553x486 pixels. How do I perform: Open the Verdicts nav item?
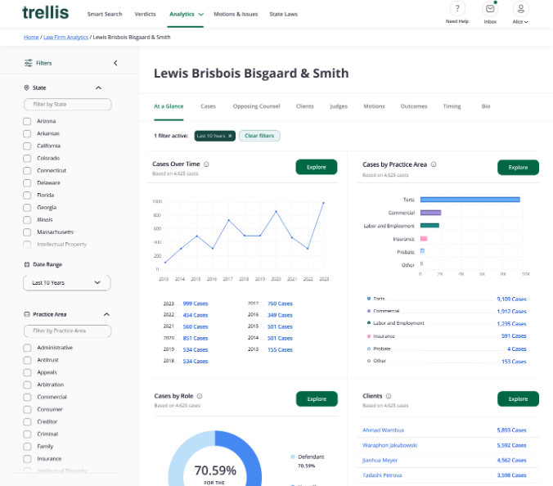[145, 14]
